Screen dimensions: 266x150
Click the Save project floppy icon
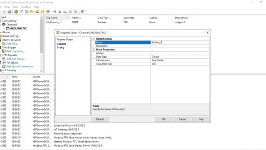pyautogui.click(x=4, y=12)
